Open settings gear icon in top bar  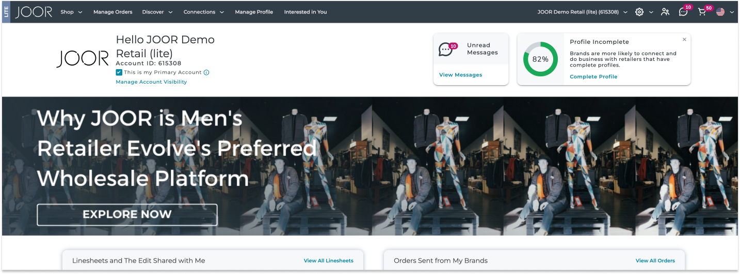pos(639,12)
